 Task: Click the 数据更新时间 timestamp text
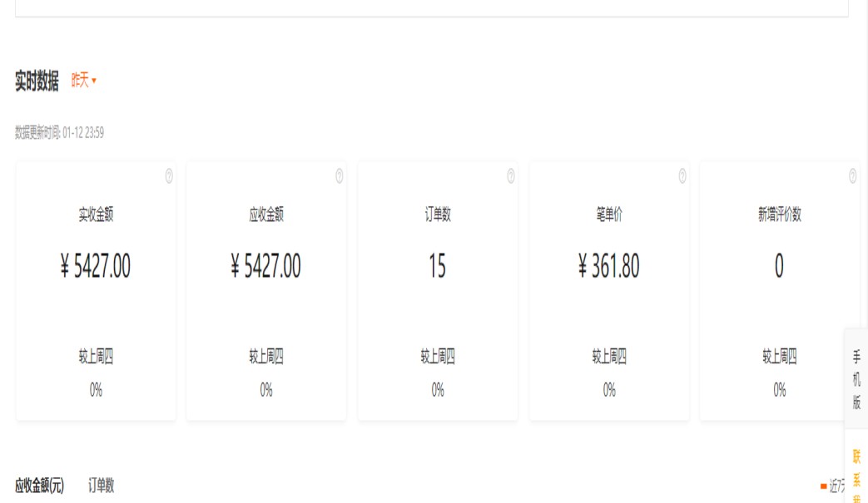tap(59, 133)
